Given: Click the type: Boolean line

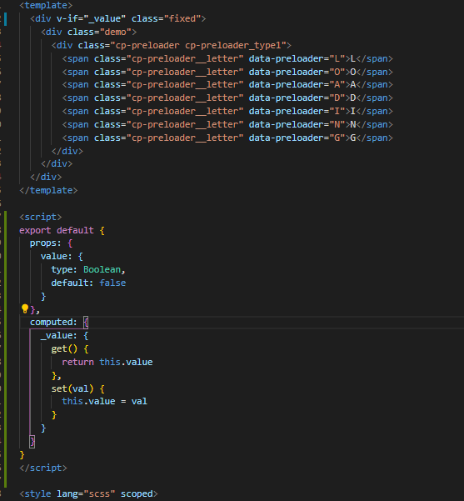Looking at the screenshot, I should point(88,269).
